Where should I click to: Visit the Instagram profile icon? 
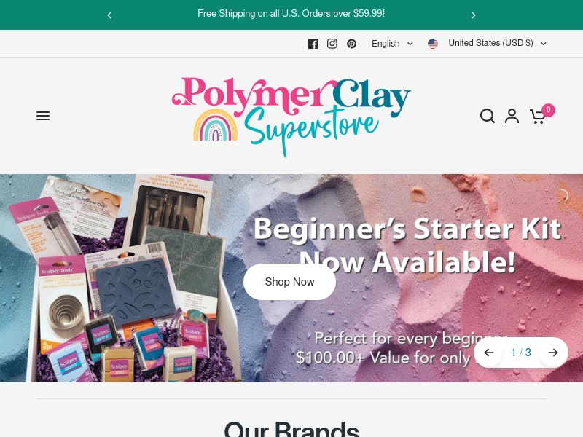coord(332,44)
